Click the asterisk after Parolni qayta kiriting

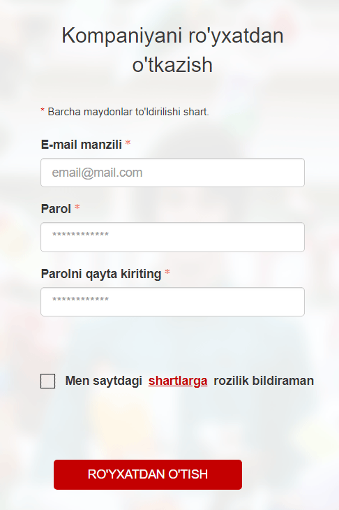click(167, 272)
